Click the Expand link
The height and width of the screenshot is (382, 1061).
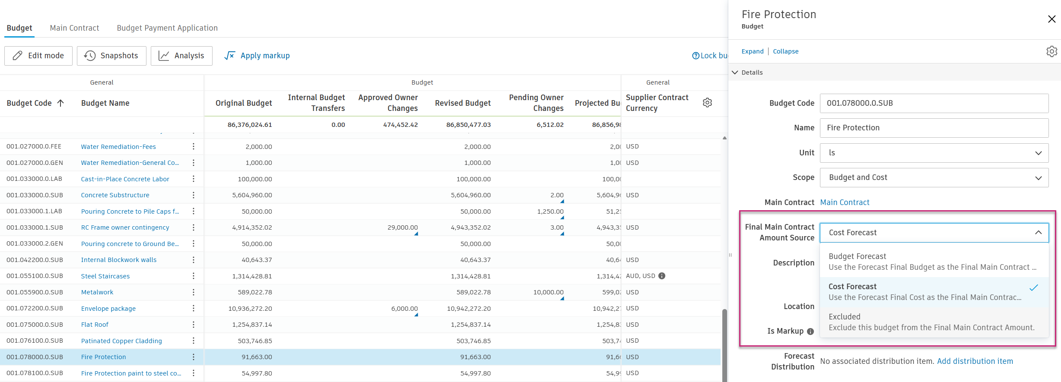click(x=753, y=51)
